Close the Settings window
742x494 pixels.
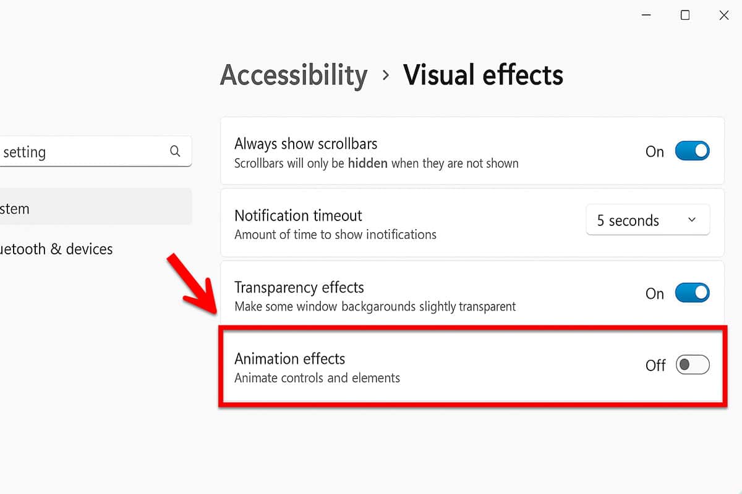[x=724, y=15]
